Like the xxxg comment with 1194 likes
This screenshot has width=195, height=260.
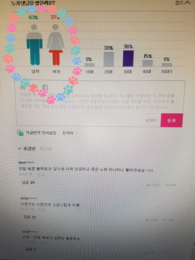pos(147,220)
